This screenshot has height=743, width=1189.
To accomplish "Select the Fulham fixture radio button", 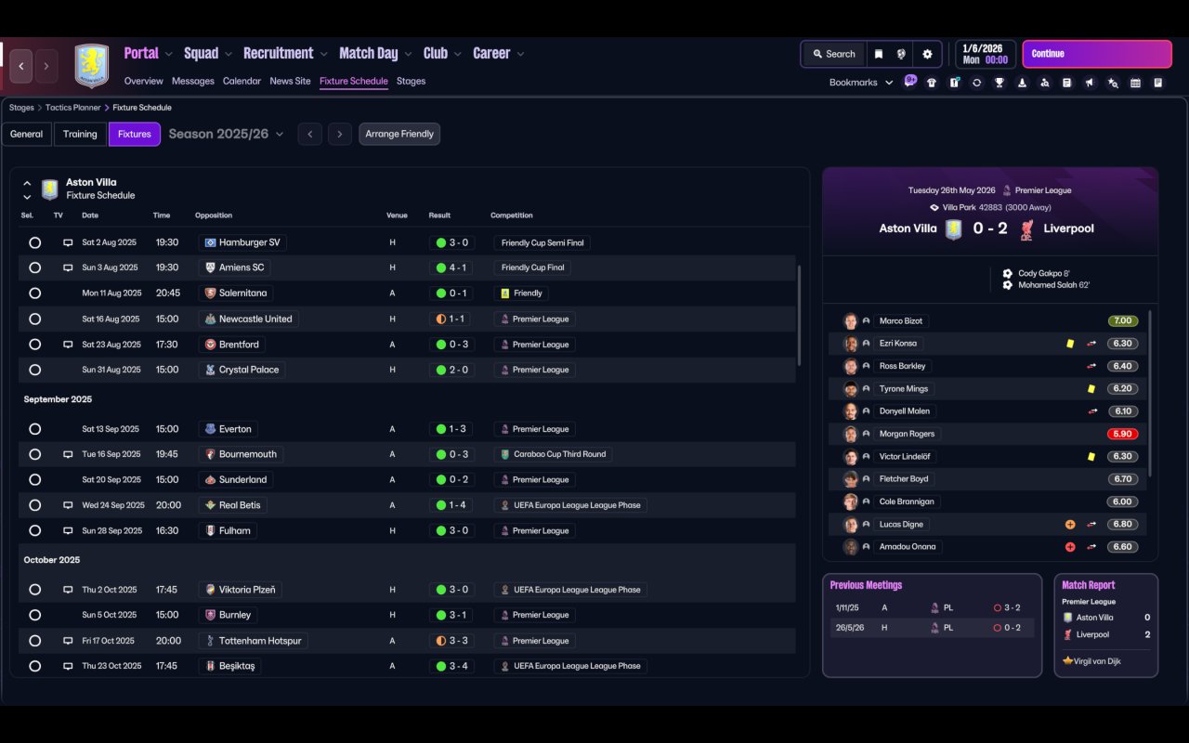I will click(x=34, y=531).
